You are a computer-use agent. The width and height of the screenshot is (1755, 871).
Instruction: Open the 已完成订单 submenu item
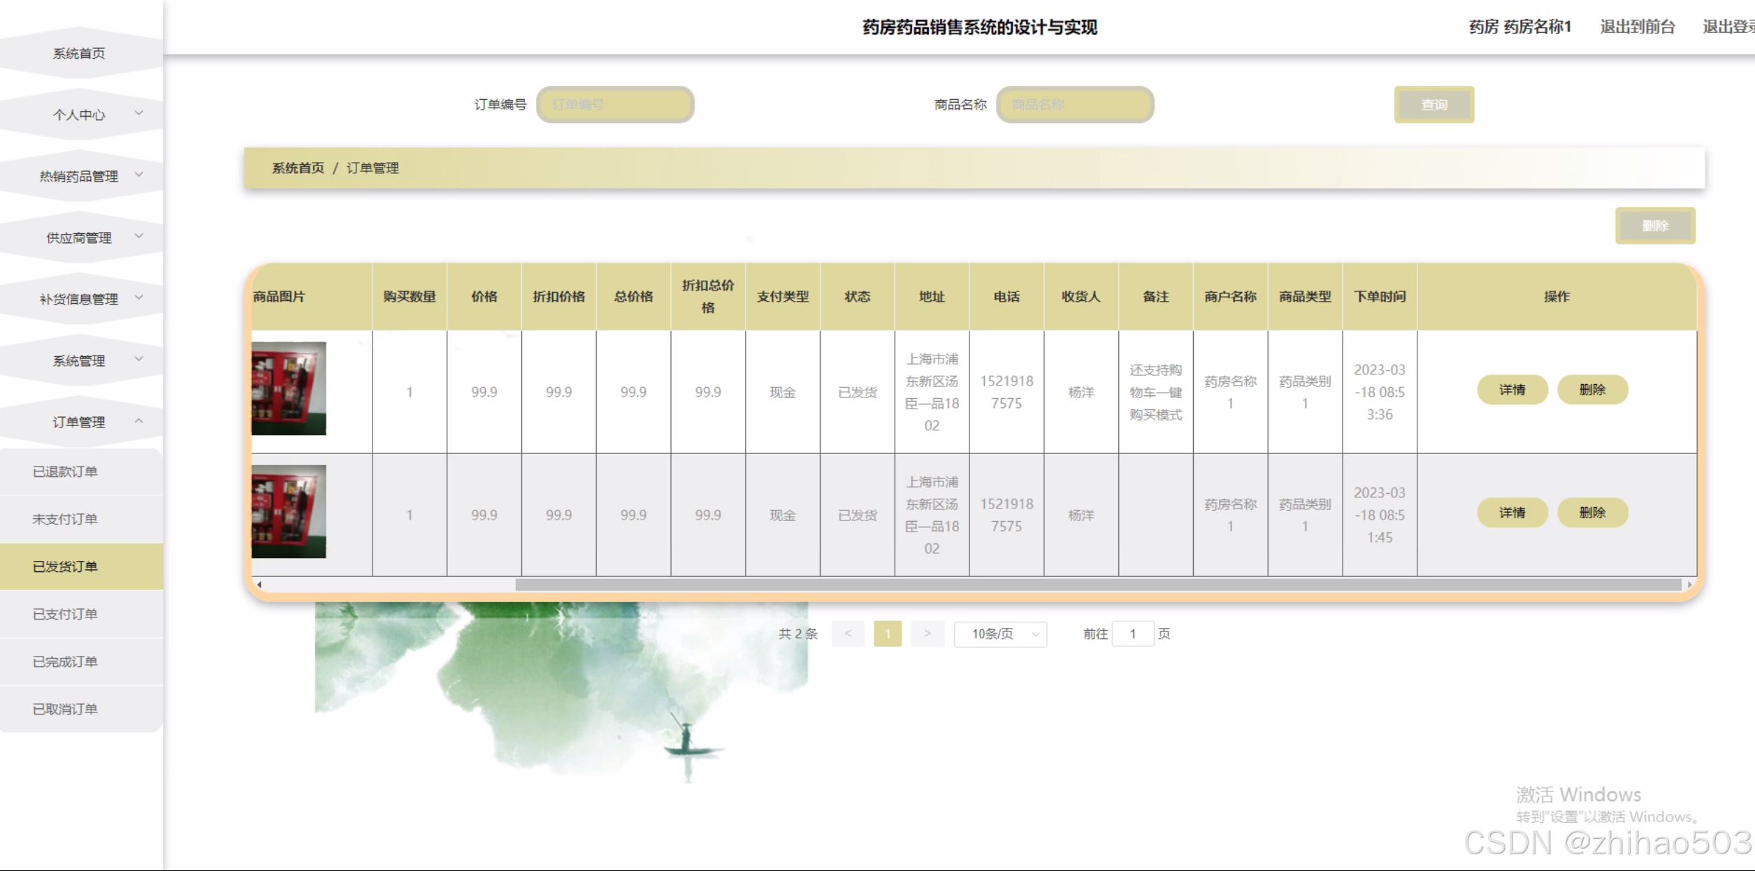(65, 661)
